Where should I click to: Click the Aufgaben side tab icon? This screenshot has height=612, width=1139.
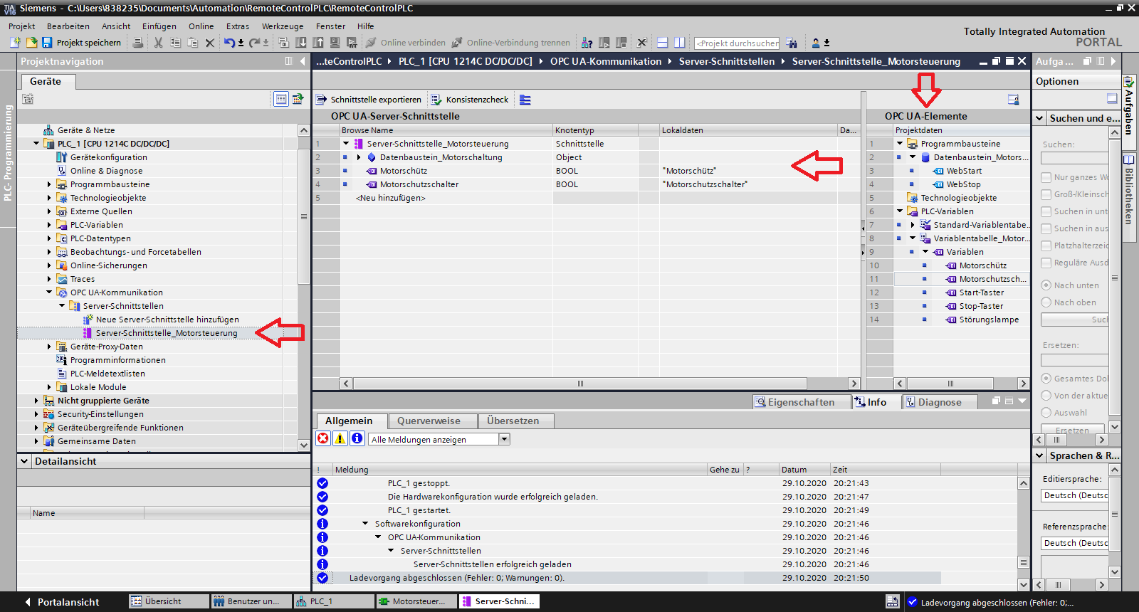pyautogui.click(x=1130, y=81)
